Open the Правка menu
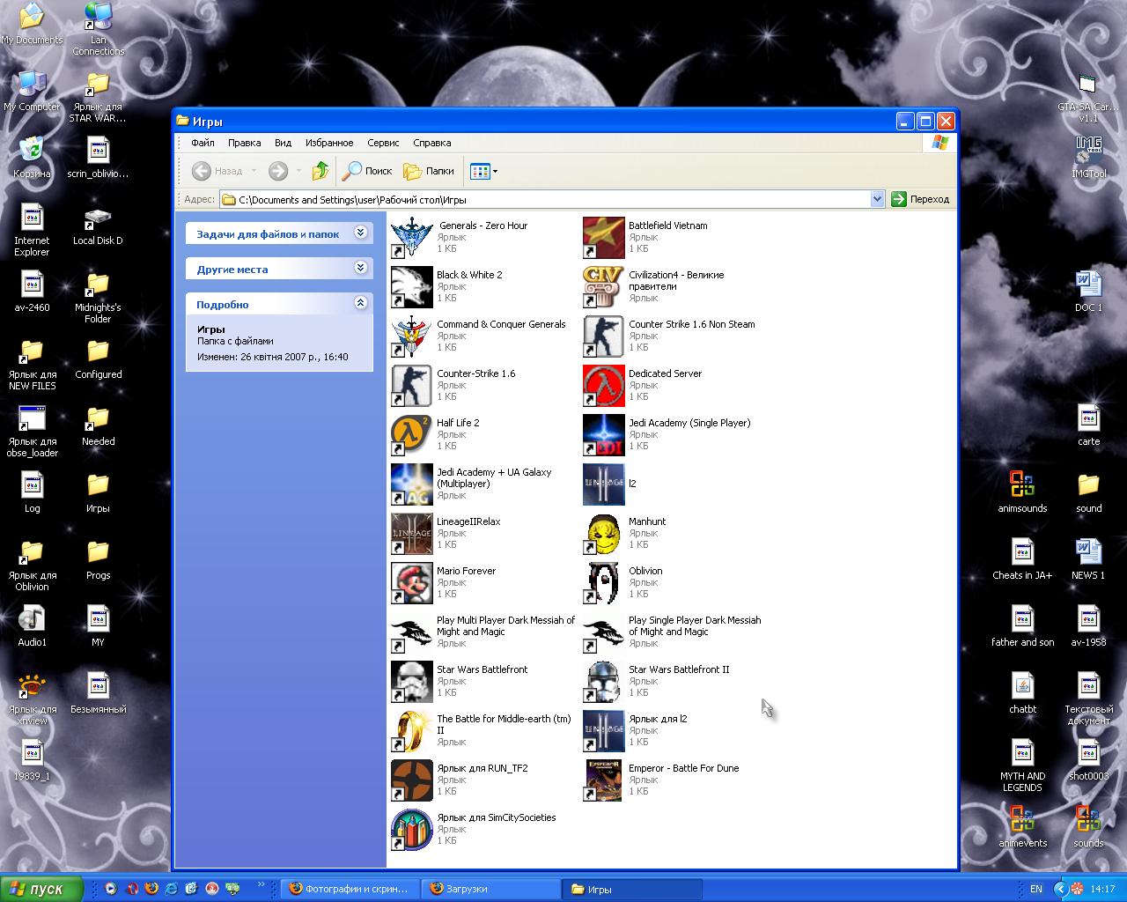 (x=244, y=143)
